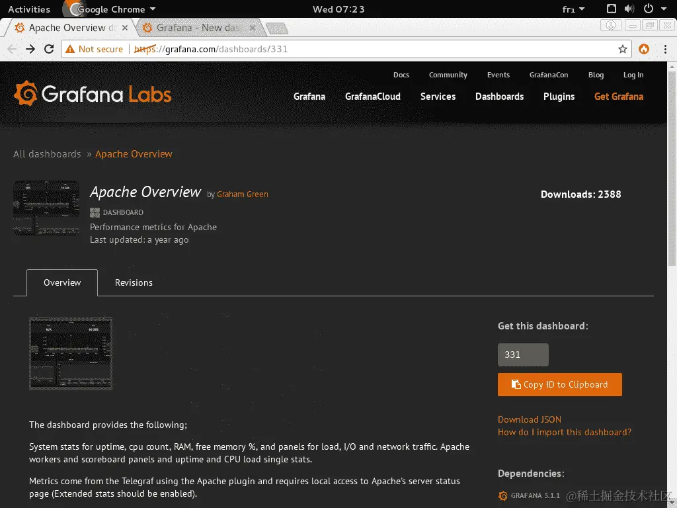Select the Revisions tab

tap(134, 282)
